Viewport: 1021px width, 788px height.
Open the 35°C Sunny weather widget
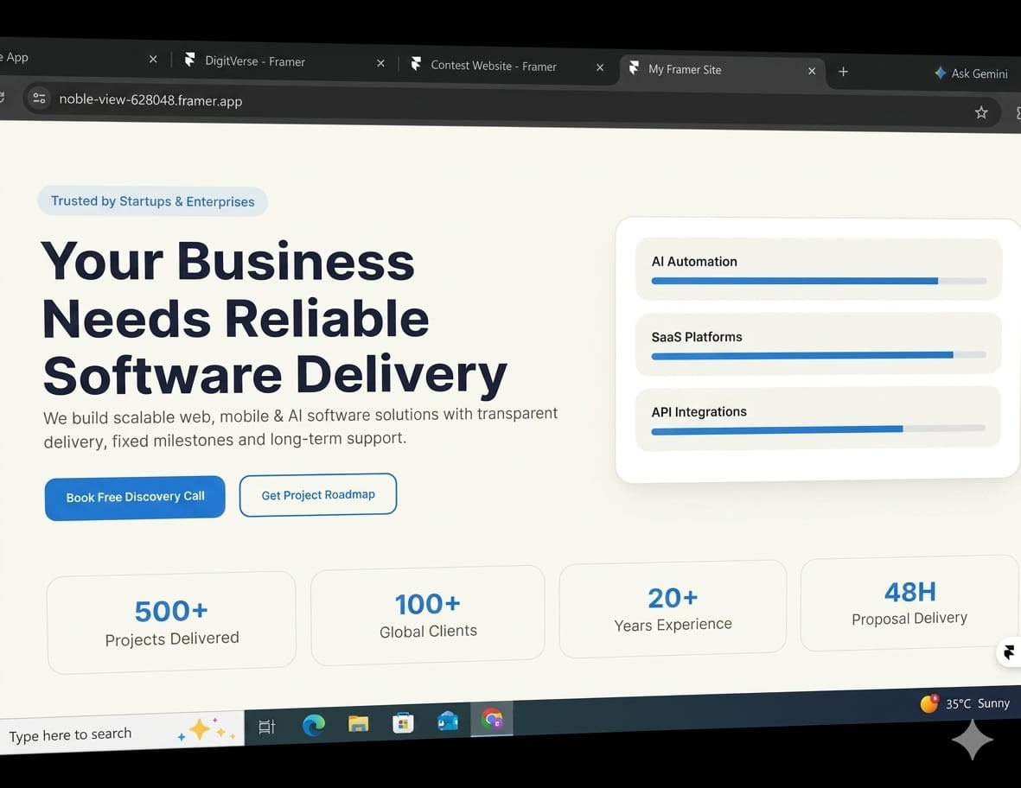pyautogui.click(x=964, y=703)
